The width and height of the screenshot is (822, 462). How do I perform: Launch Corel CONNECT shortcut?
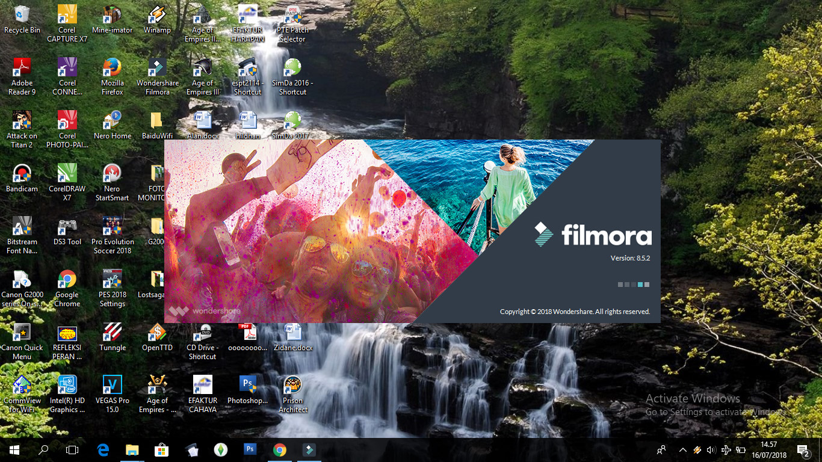coord(67,77)
